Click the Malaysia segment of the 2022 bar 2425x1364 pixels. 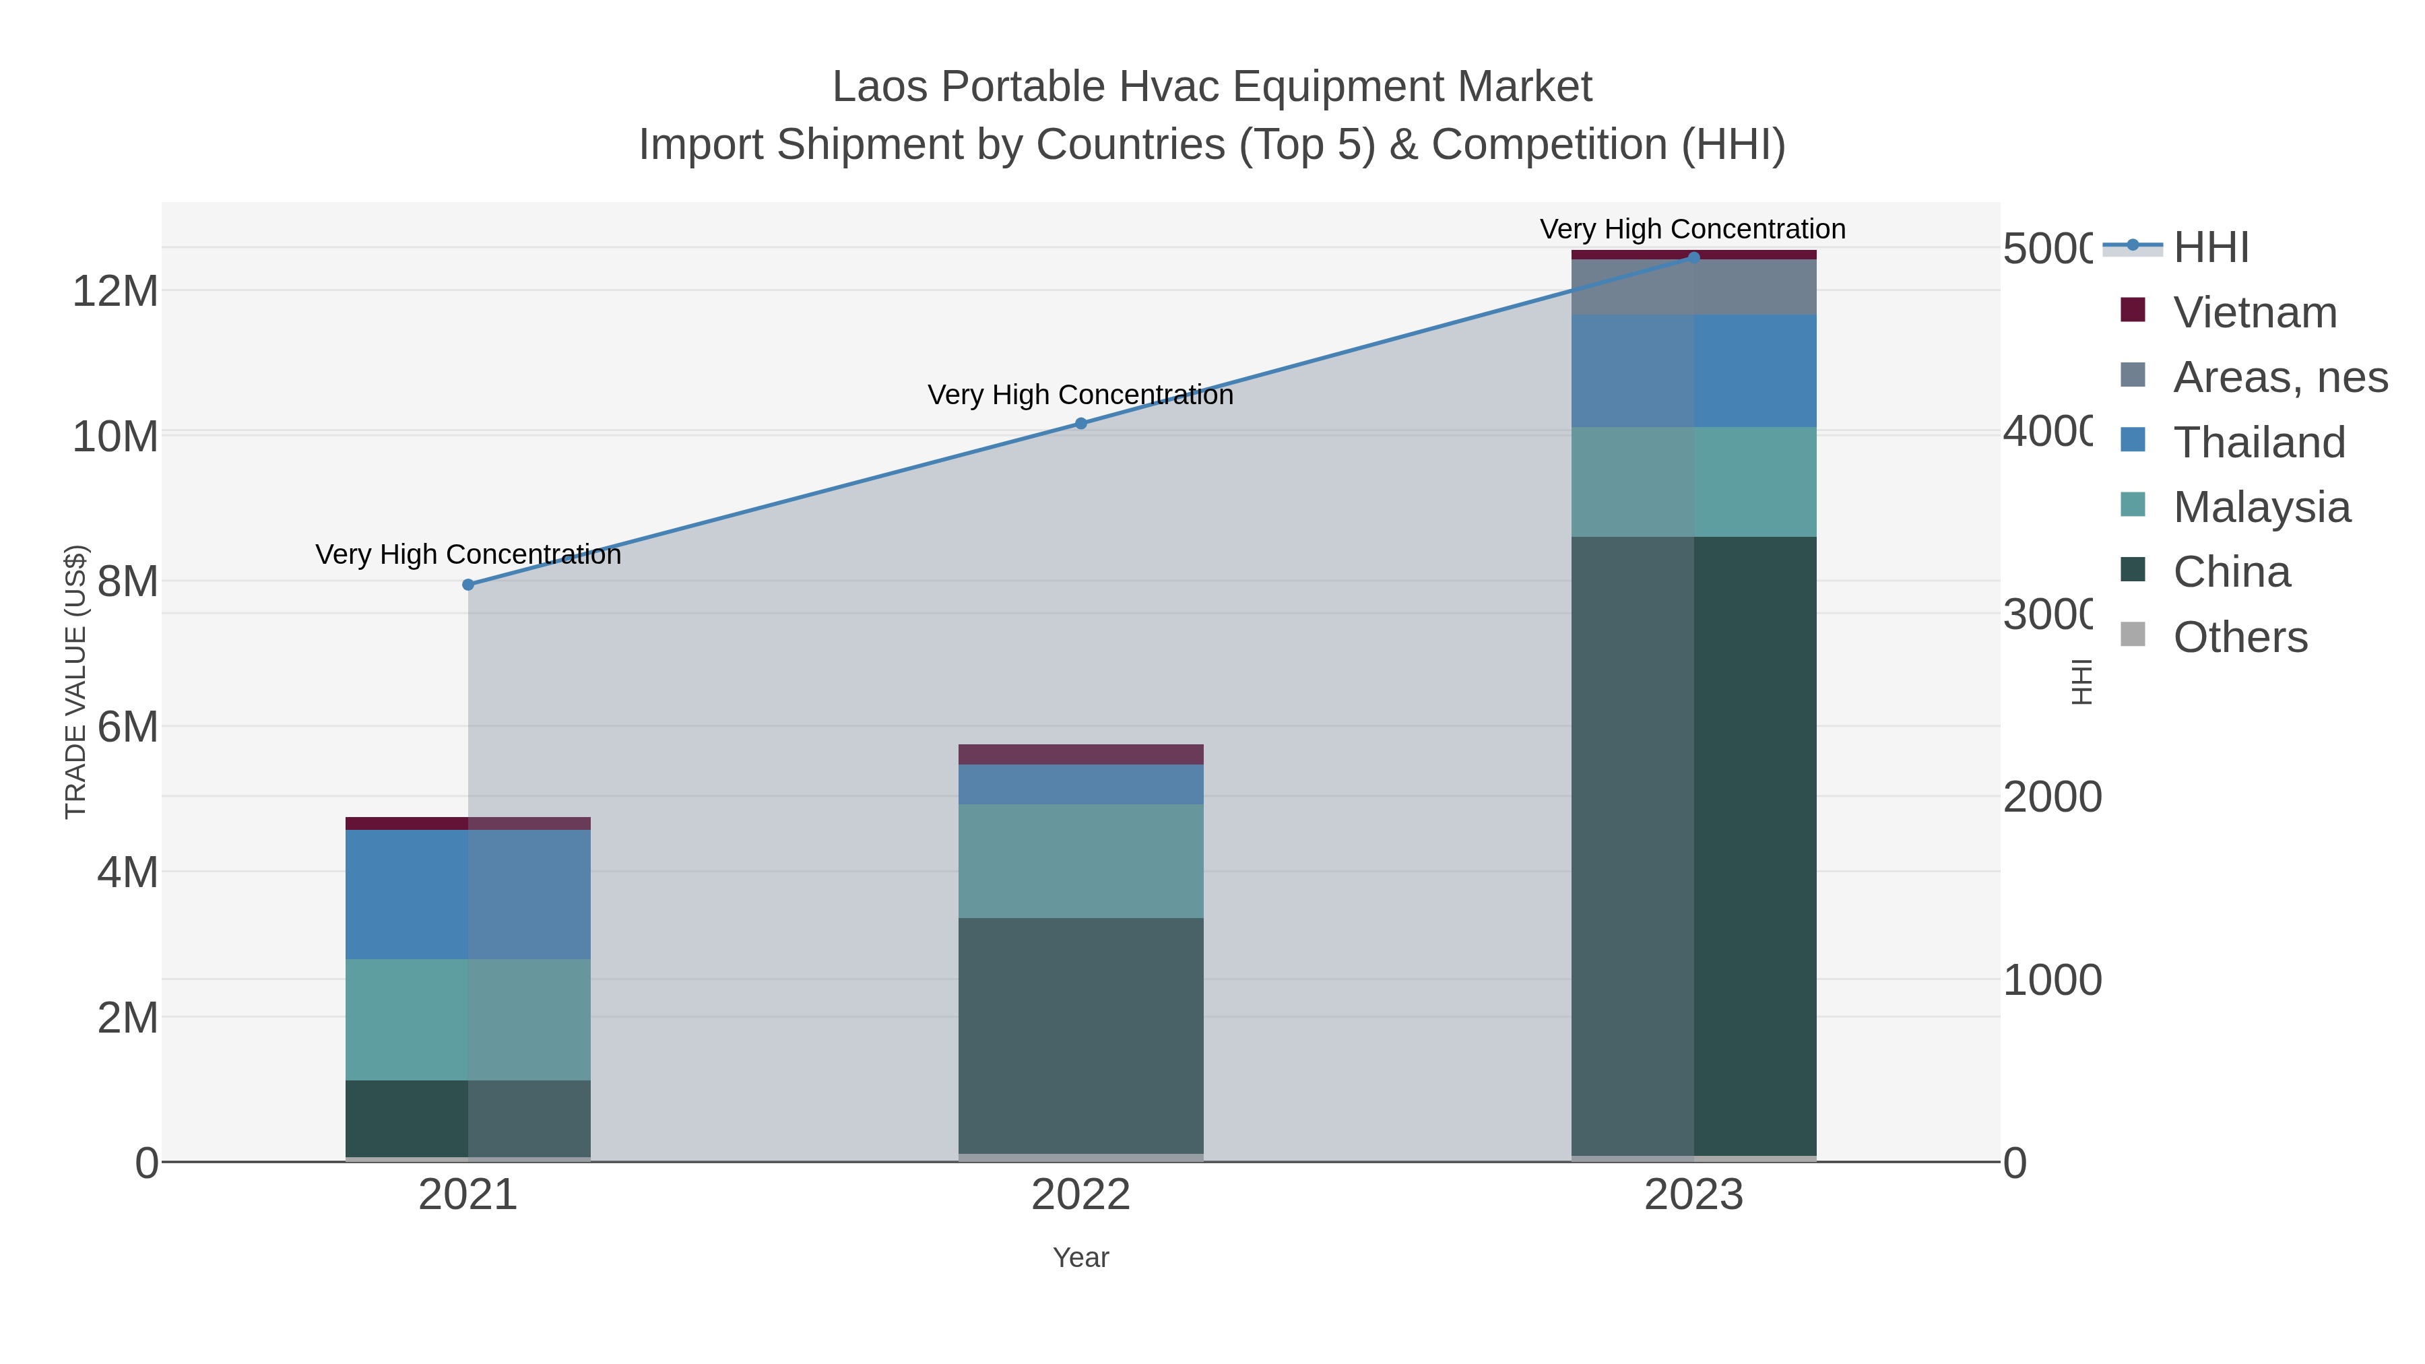coord(1080,862)
